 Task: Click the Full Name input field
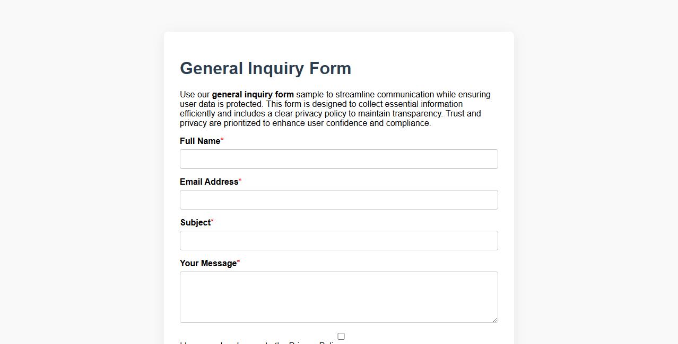[338, 159]
